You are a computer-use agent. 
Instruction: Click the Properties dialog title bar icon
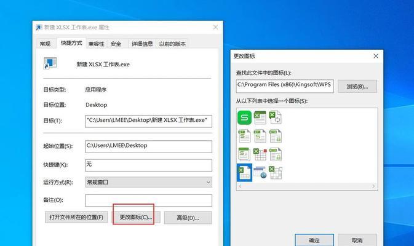click(x=39, y=28)
